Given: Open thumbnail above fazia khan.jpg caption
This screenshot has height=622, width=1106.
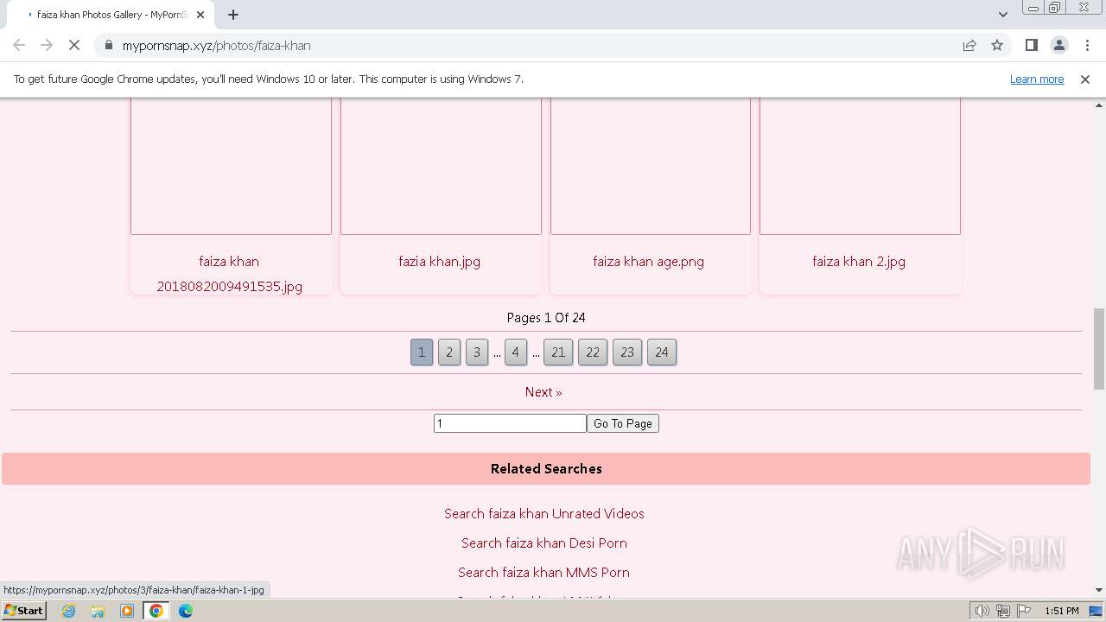Looking at the screenshot, I should pyautogui.click(x=441, y=166).
